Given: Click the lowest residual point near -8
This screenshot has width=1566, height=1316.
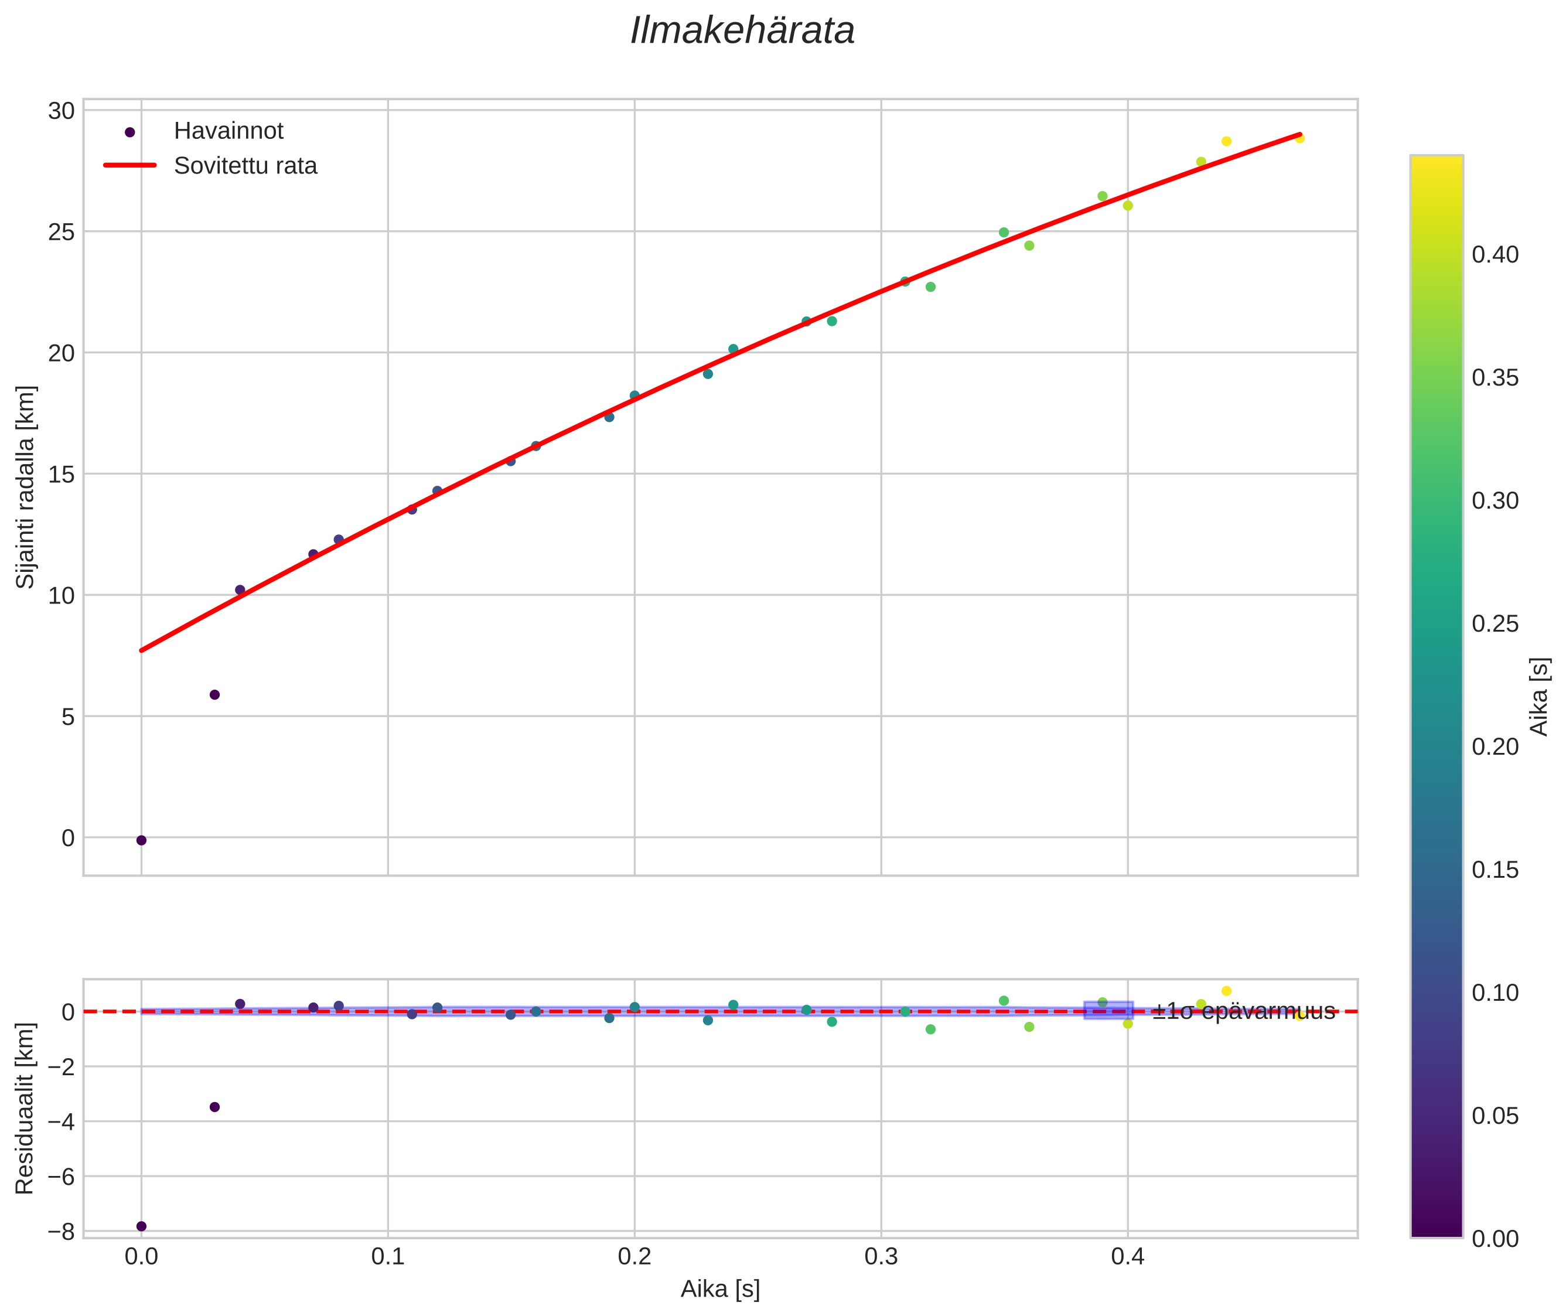Looking at the screenshot, I should (x=141, y=1226).
